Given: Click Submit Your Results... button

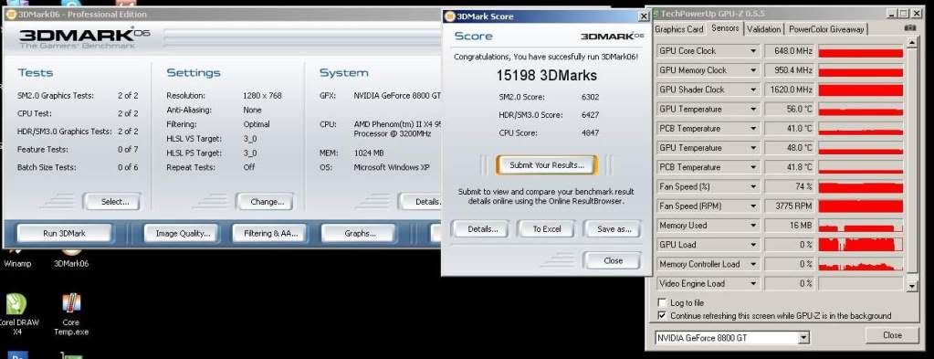Looking at the screenshot, I should pos(546,165).
